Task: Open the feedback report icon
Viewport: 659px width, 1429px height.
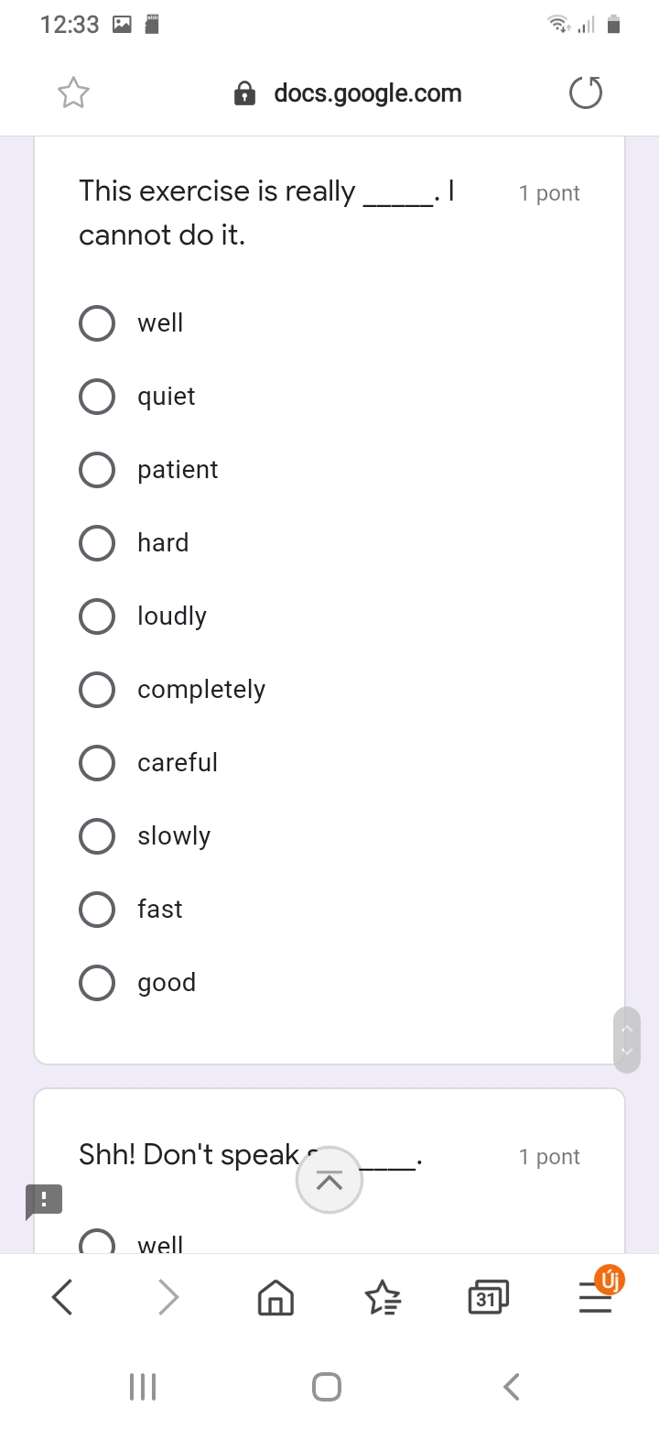Action: pos(44,1200)
